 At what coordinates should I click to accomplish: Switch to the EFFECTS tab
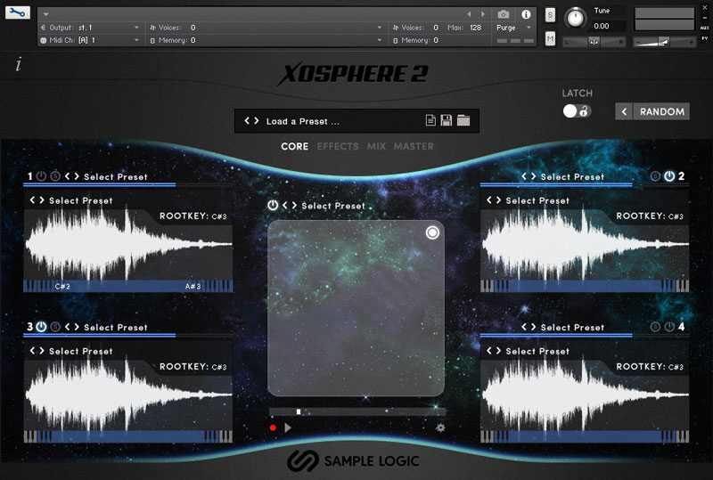click(x=338, y=146)
